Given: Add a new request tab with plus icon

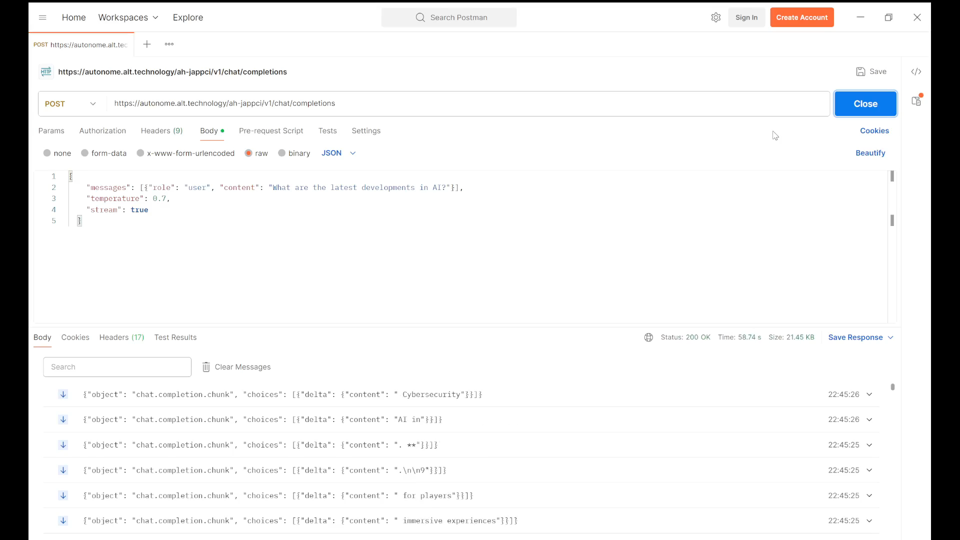Looking at the screenshot, I should pos(147,44).
